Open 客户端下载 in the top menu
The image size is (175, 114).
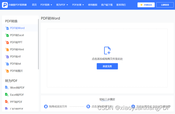point(107,5)
